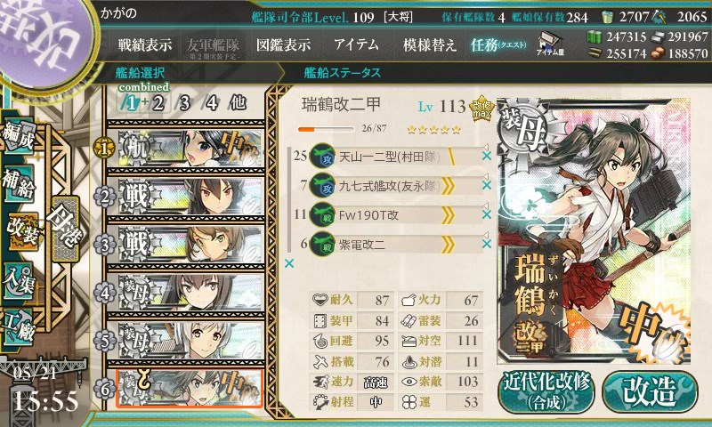Screen dimensions: 712x427
Task: Click the 天山一二型(村田隊) torpedo bomber icon
Action: point(322,156)
